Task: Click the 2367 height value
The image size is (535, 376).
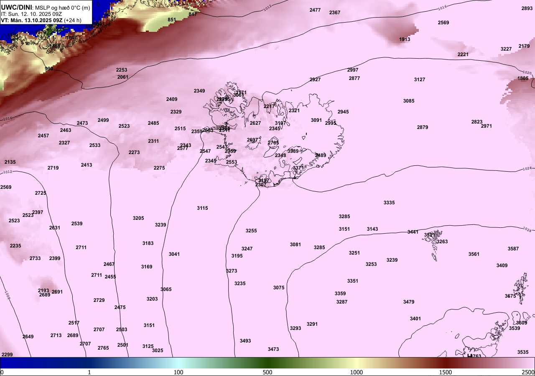Action: coord(335,13)
